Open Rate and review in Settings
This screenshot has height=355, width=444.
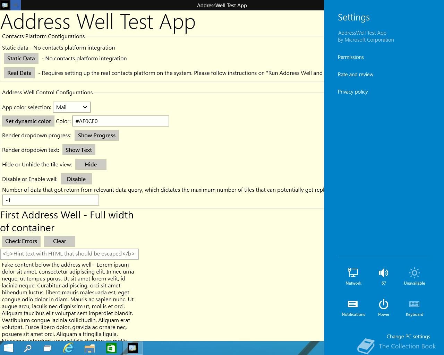click(x=356, y=75)
